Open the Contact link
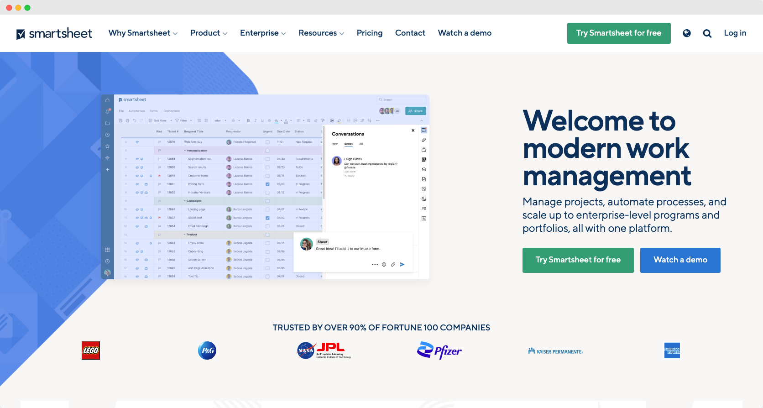Viewport: 763px width, 408px height. 410,33
